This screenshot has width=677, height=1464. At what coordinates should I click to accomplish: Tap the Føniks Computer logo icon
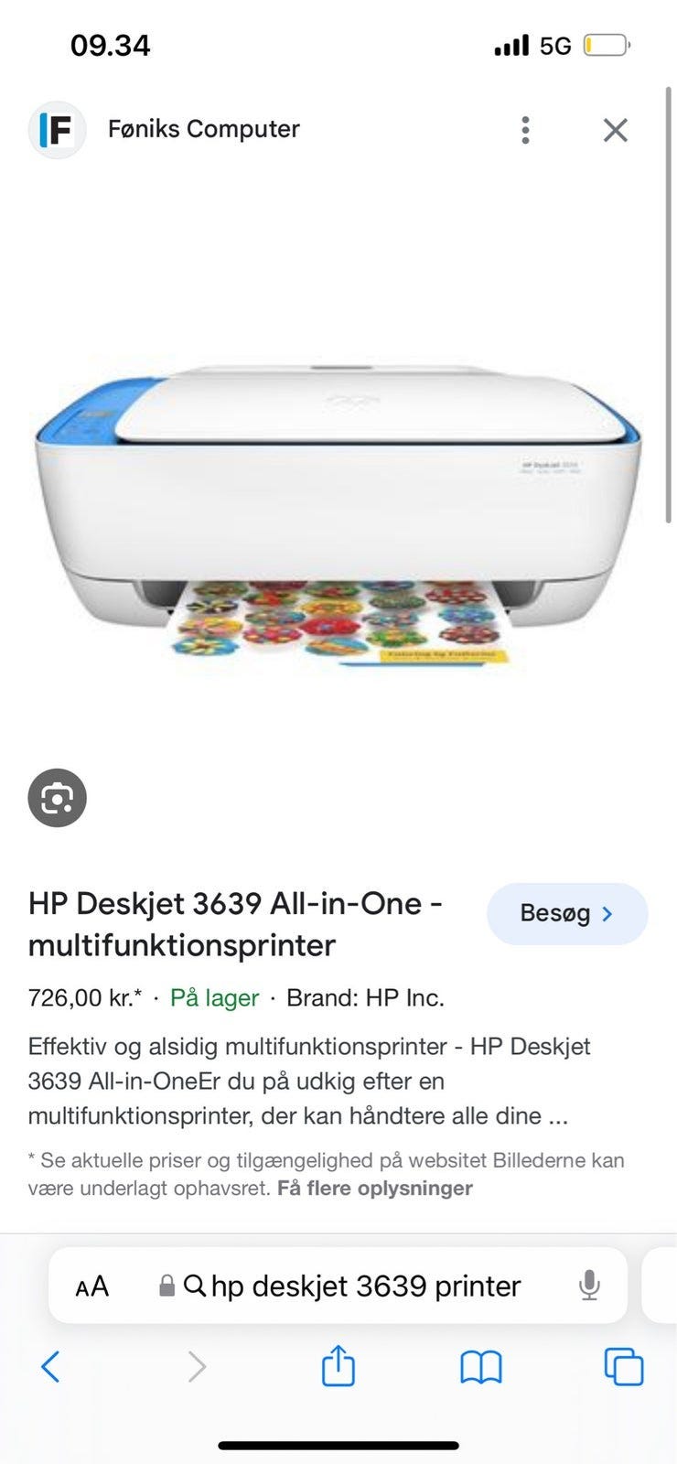point(57,130)
